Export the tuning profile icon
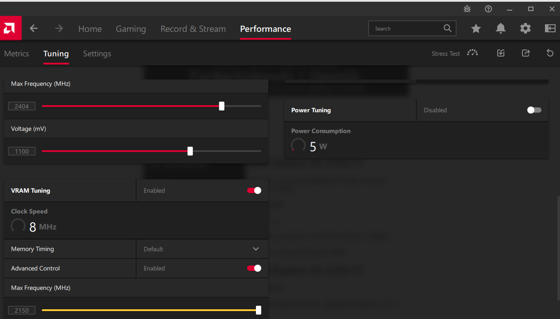Image resolution: width=560 pixels, height=319 pixels. coord(526,53)
